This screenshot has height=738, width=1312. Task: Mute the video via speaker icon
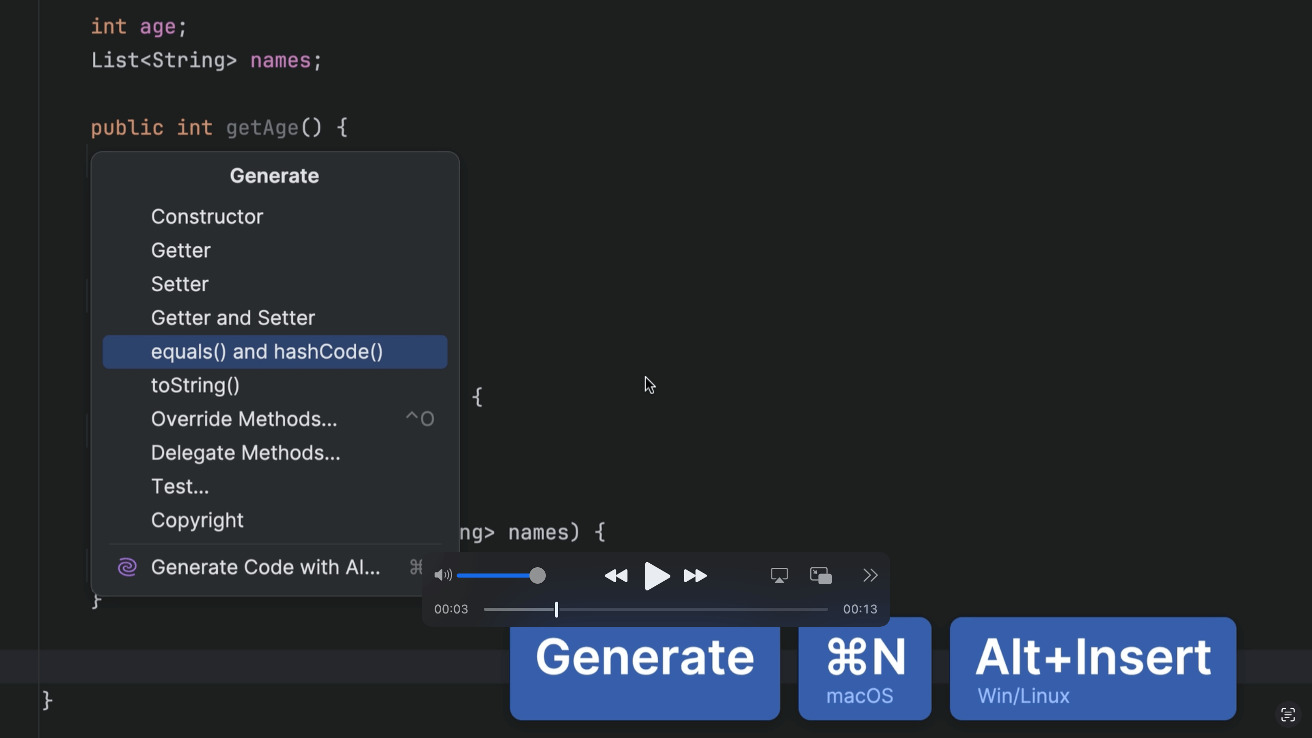coord(442,575)
